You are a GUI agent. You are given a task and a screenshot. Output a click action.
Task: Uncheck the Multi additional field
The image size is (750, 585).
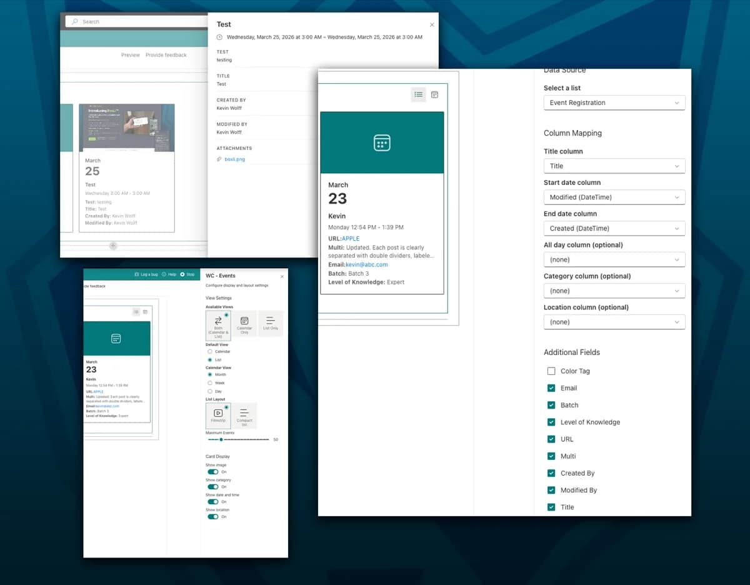(551, 456)
